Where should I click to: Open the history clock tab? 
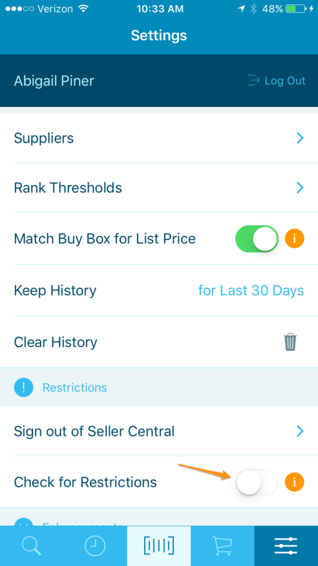pyautogui.click(x=95, y=546)
